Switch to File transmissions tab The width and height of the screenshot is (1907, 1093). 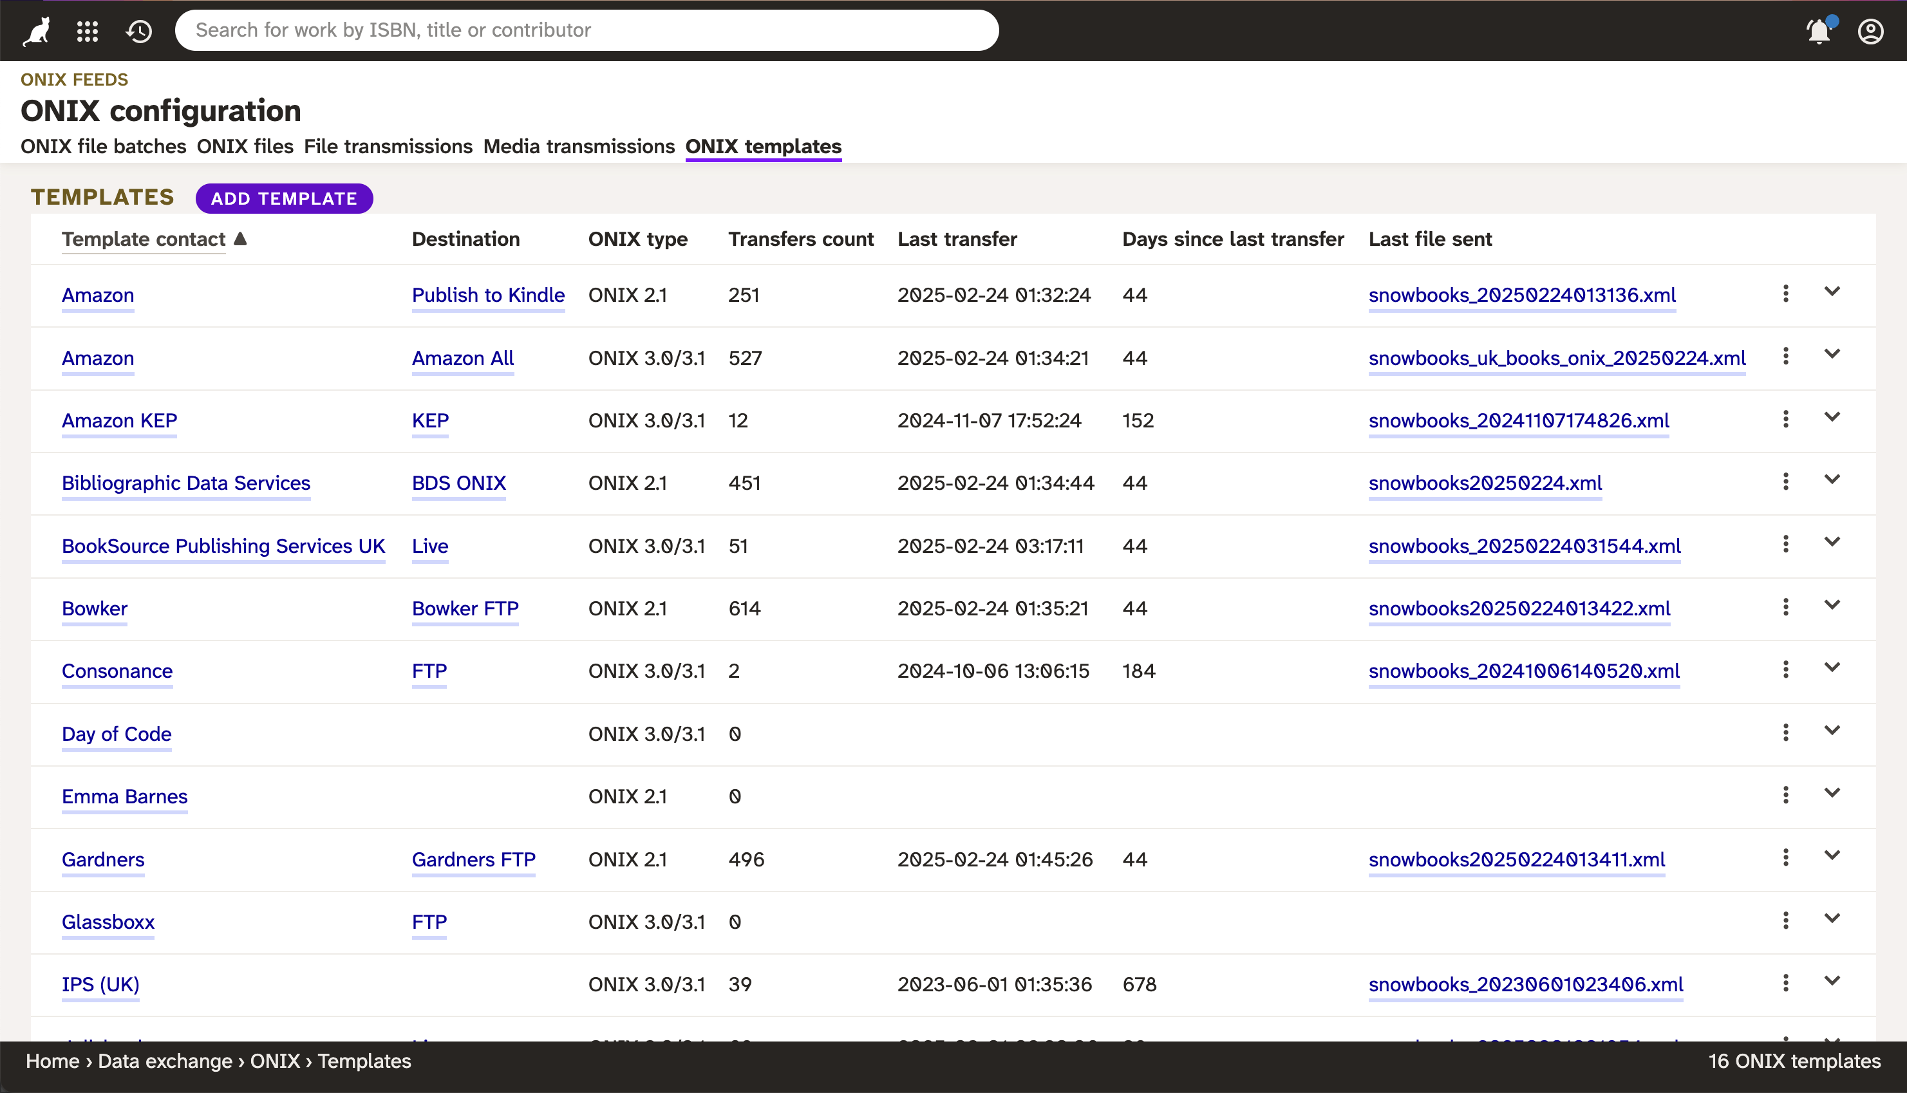pyautogui.click(x=388, y=147)
